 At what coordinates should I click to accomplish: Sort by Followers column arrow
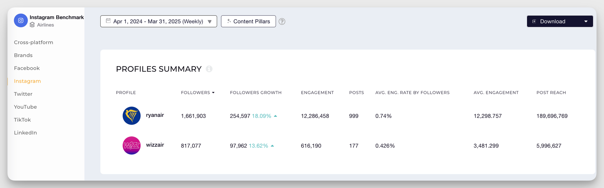click(x=213, y=93)
